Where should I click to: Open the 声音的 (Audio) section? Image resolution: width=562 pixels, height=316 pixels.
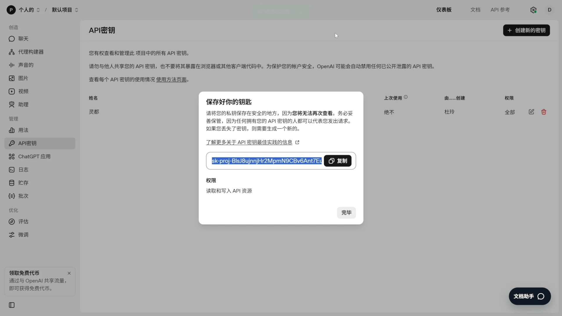tap(25, 65)
